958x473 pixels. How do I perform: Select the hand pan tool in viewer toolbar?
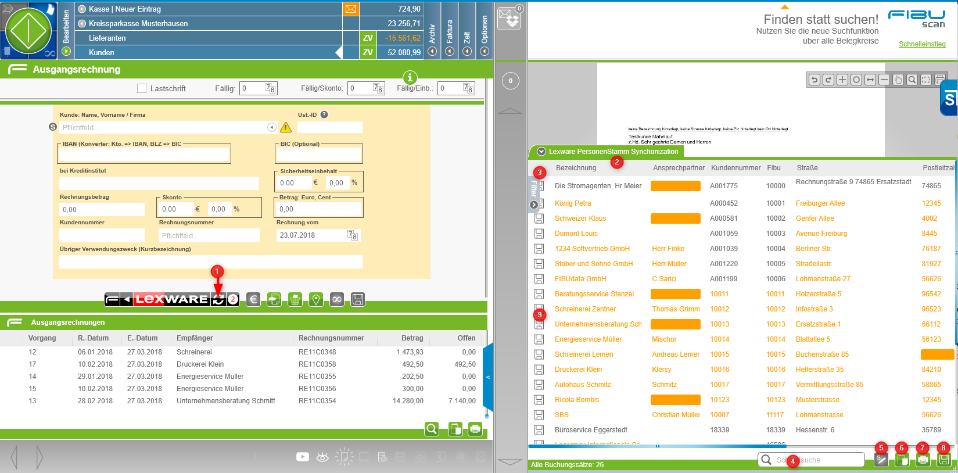(x=898, y=80)
